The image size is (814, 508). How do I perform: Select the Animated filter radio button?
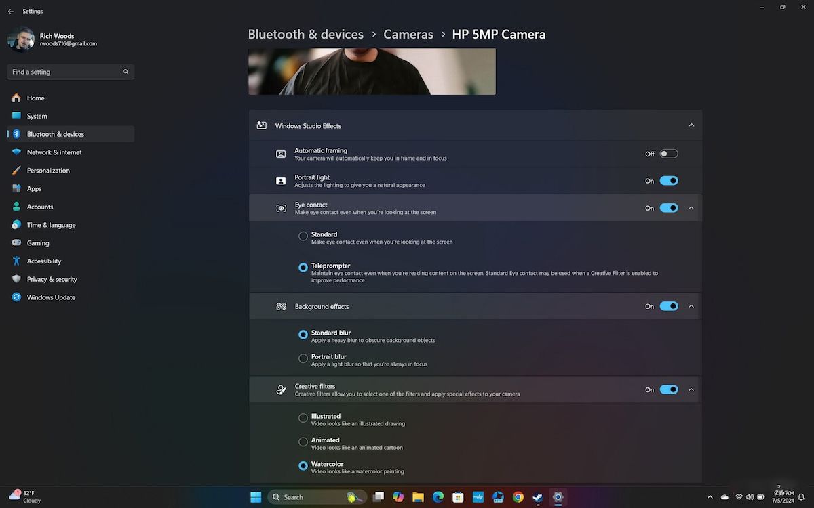(303, 442)
